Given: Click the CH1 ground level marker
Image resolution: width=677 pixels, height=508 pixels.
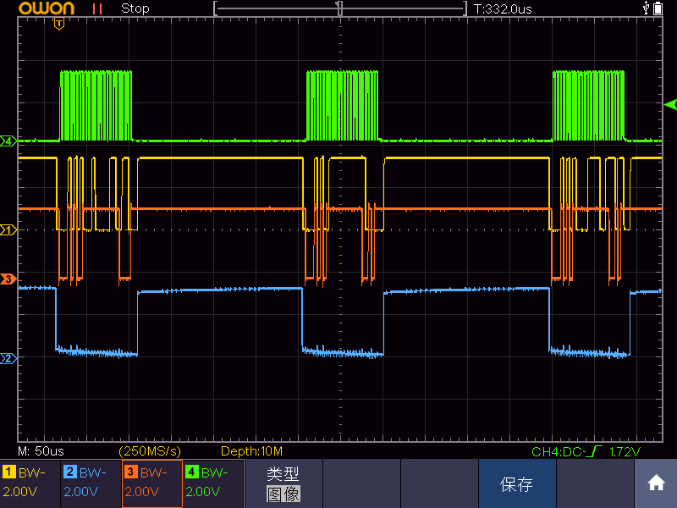Looking at the screenshot, I should point(8,229).
